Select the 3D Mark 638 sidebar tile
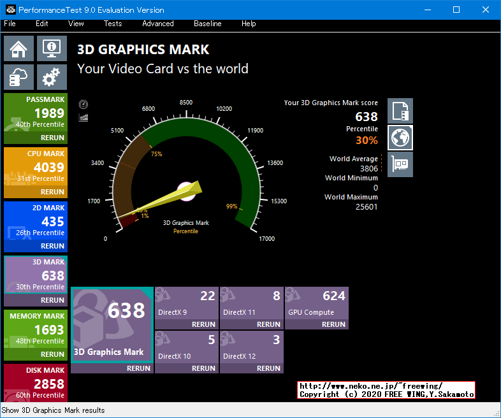Image resolution: width=501 pixels, height=418 pixels. click(x=36, y=275)
